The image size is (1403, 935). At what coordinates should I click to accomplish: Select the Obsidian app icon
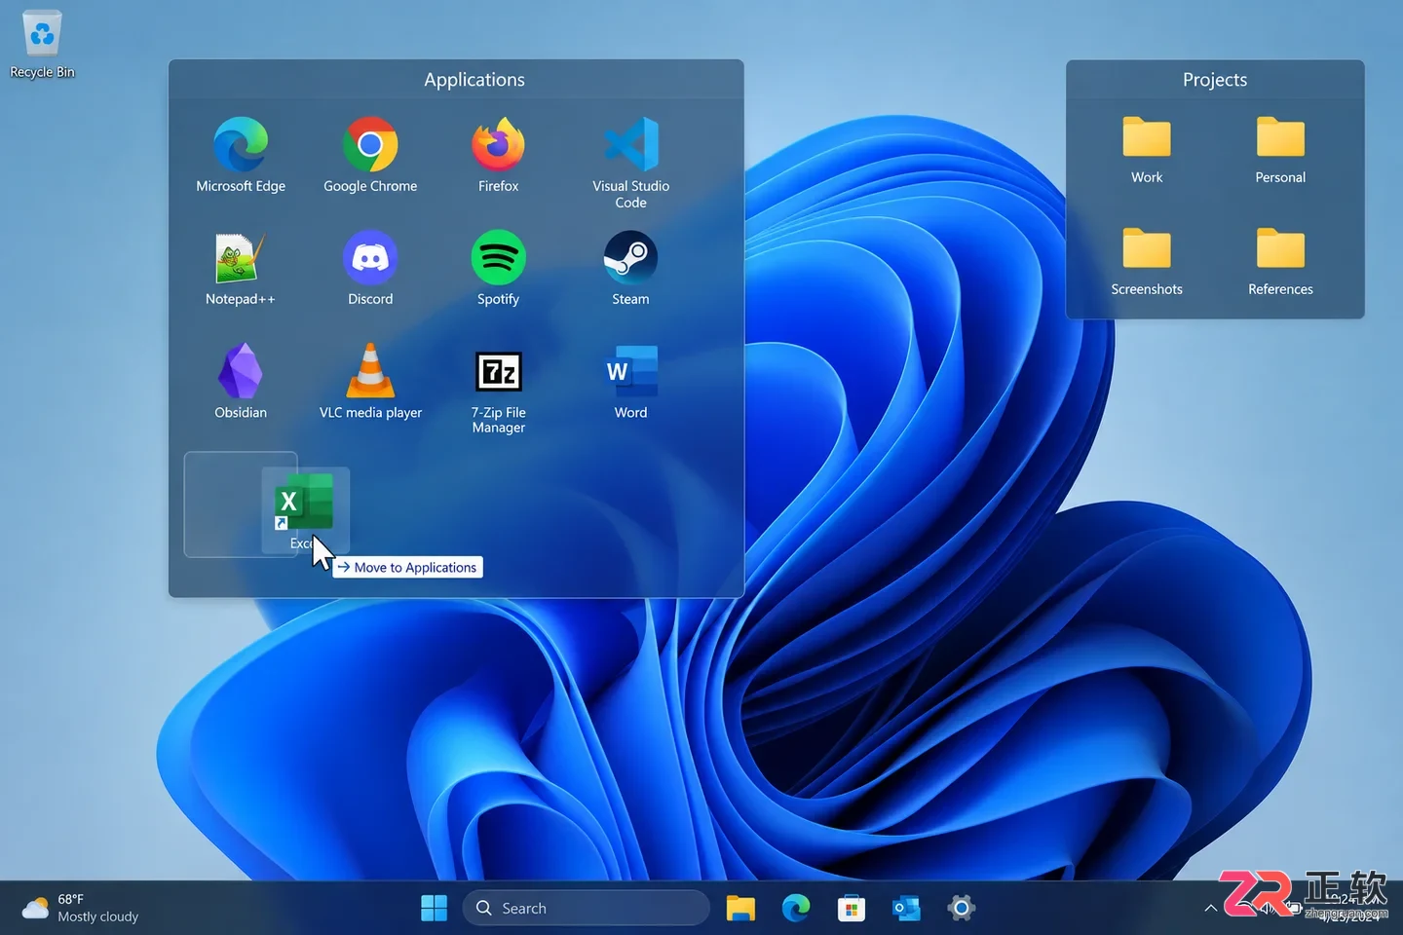click(241, 371)
